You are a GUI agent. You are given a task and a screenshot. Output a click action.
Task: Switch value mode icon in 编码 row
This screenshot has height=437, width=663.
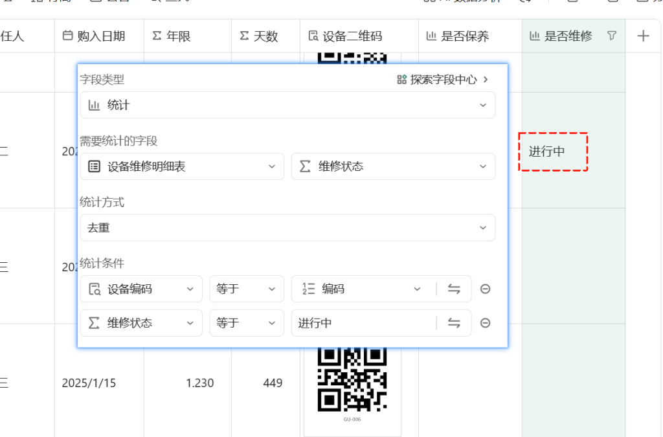coord(454,289)
